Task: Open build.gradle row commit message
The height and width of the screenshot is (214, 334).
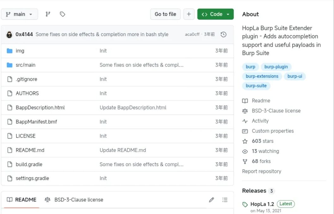Action: [x=142, y=164]
